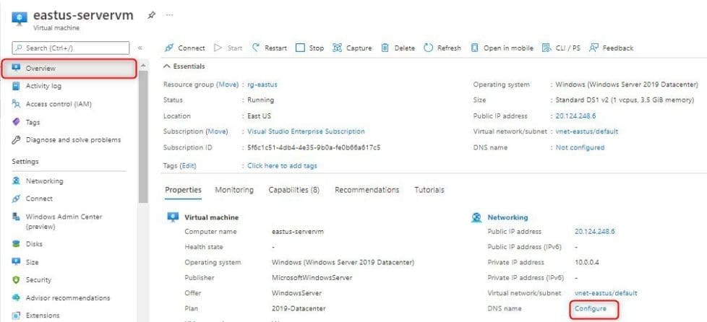The image size is (707, 322).
Task: Click Move link next to Resource group
Action: (x=227, y=84)
